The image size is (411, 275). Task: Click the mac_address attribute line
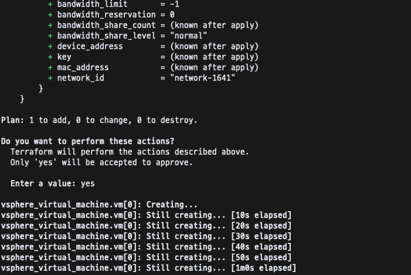click(154, 67)
